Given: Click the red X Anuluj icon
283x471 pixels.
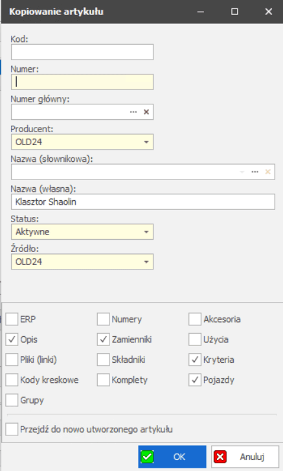Looking at the screenshot, I should pyautogui.click(x=220, y=457).
